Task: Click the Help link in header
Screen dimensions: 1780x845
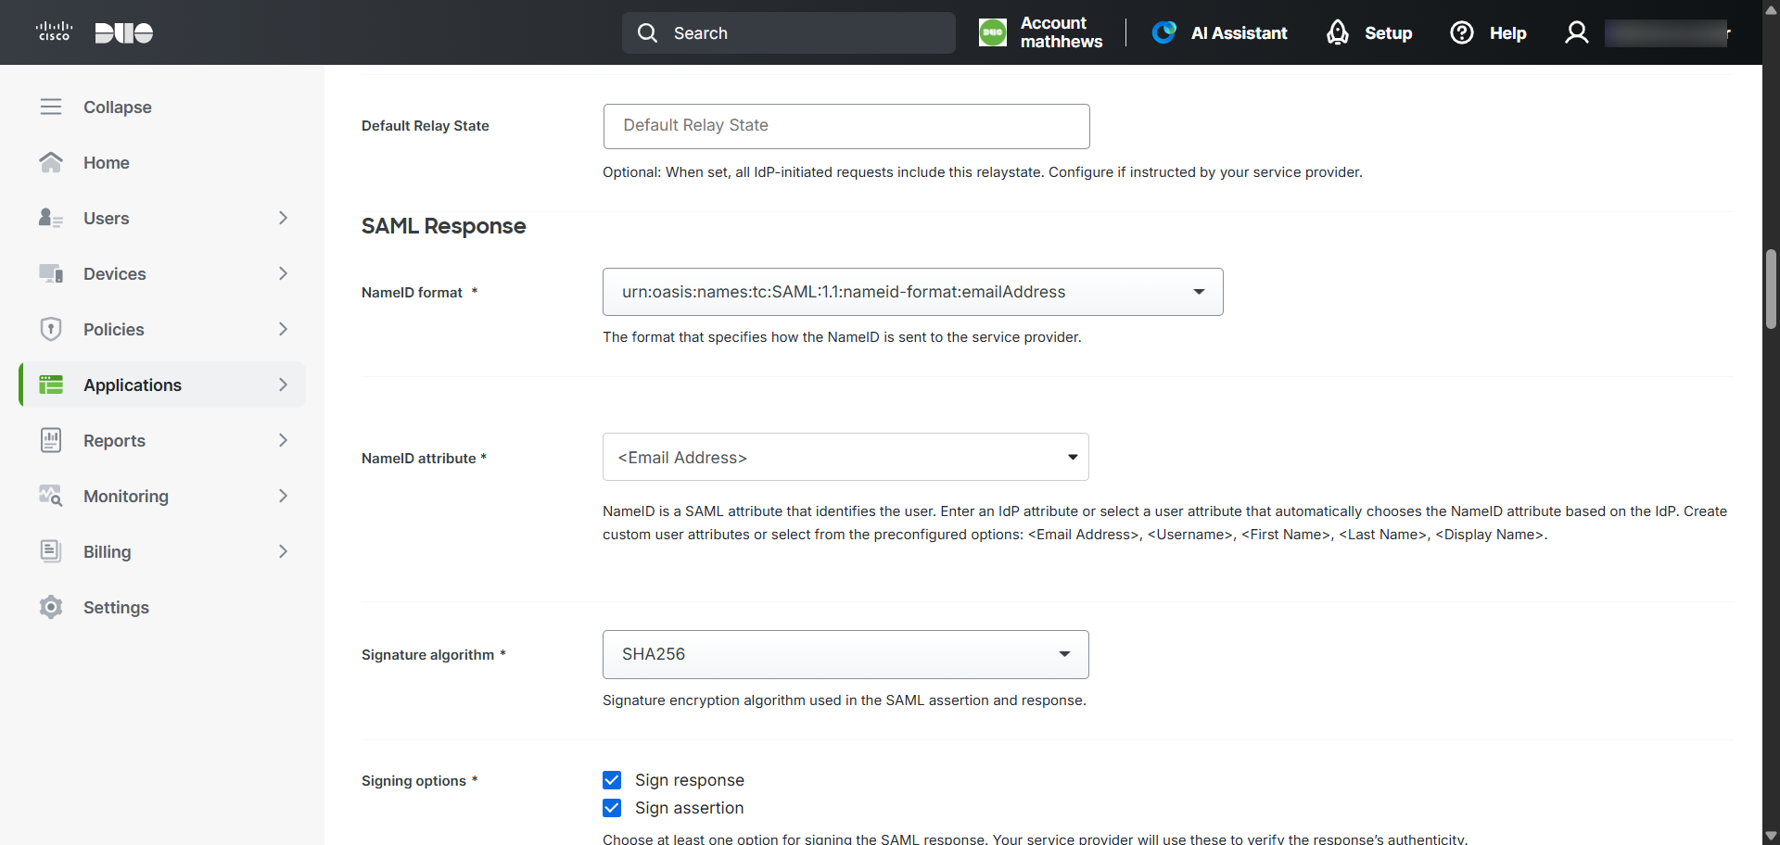Action: tap(1507, 33)
